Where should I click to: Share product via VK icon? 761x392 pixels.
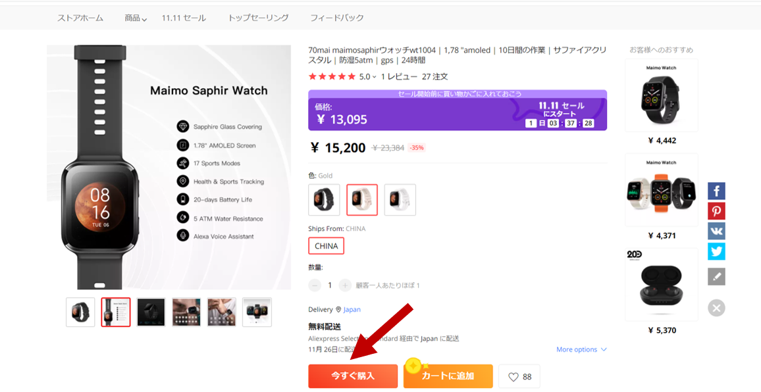click(x=716, y=231)
